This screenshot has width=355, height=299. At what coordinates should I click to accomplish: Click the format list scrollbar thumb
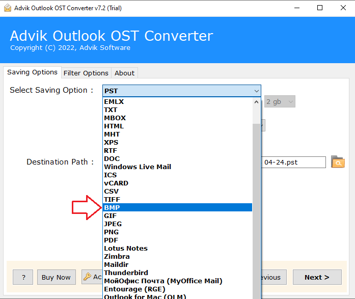coord(256,211)
